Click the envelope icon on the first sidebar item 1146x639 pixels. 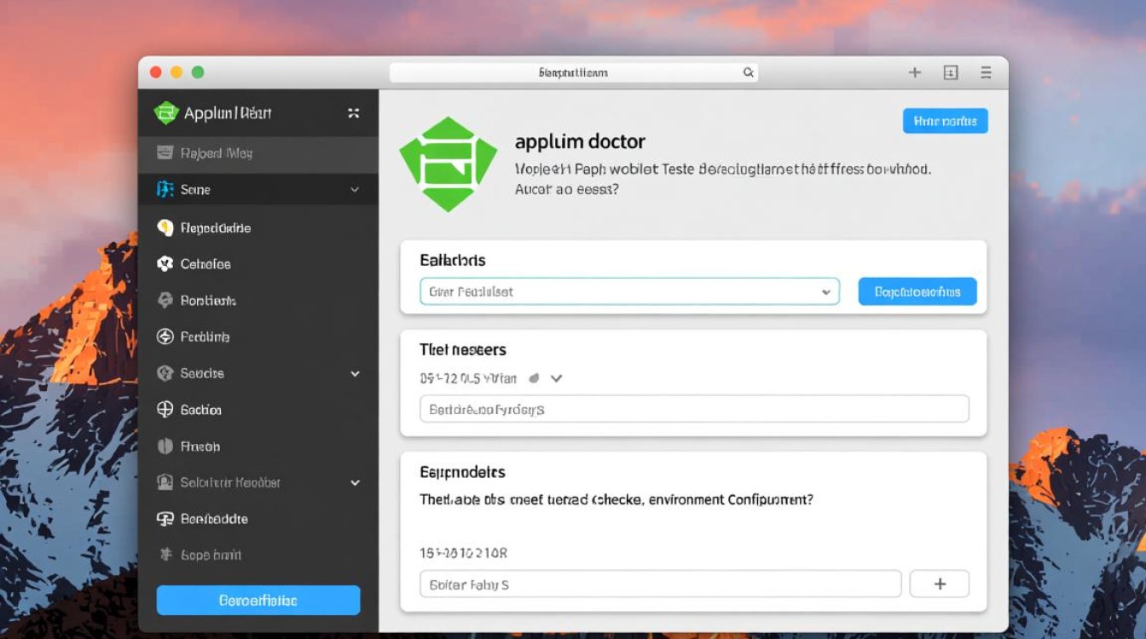pyautogui.click(x=167, y=153)
